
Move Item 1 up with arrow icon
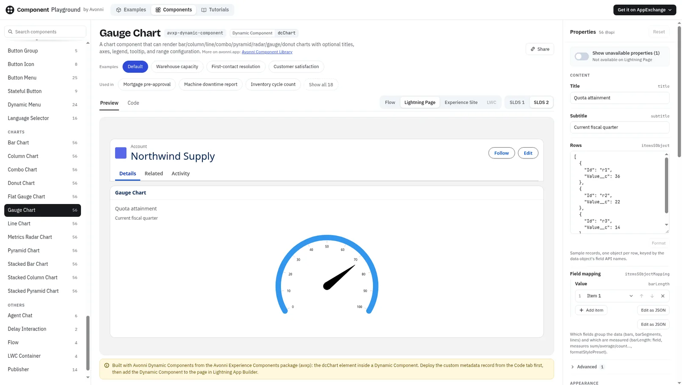(642, 296)
